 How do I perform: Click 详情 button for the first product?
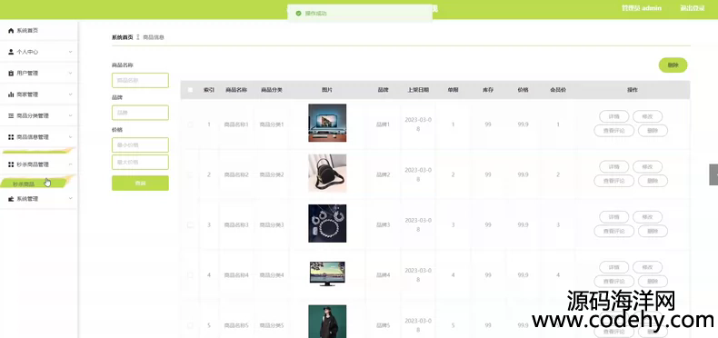(613, 116)
